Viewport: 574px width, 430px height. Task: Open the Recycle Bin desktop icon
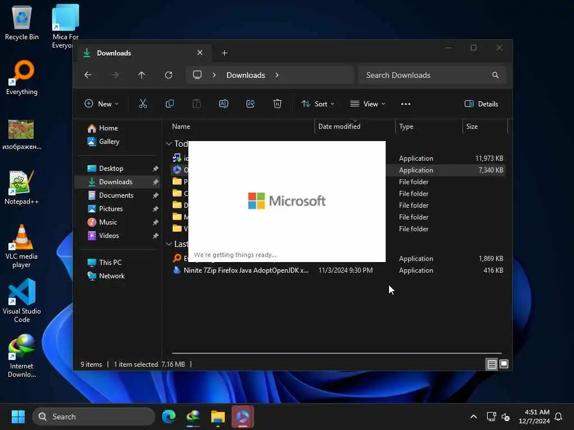pos(22,22)
